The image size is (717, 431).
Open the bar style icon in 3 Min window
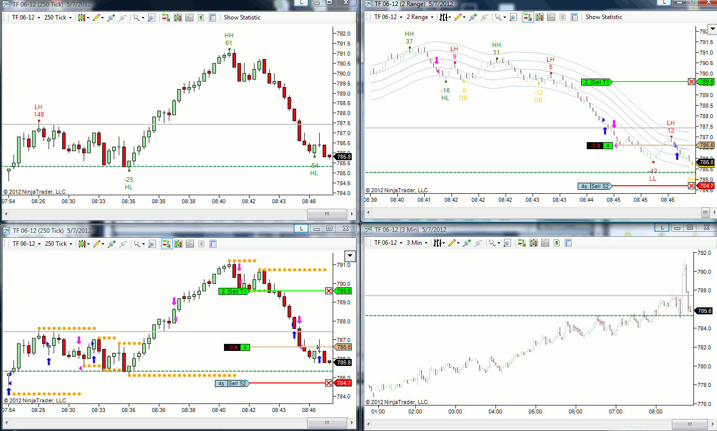point(439,243)
